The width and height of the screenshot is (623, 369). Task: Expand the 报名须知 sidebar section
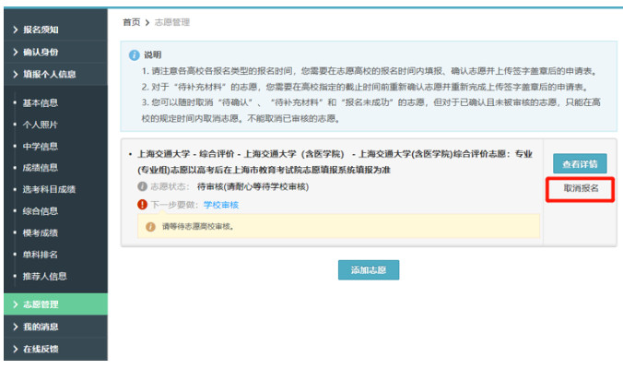click(55, 30)
